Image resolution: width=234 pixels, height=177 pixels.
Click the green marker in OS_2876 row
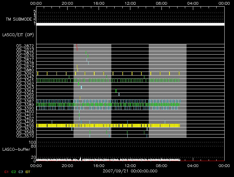click(x=88, y=56)
